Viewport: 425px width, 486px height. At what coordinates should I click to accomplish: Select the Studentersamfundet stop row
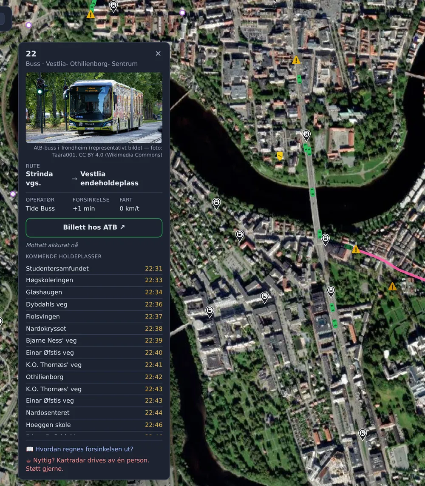[94, 268]
